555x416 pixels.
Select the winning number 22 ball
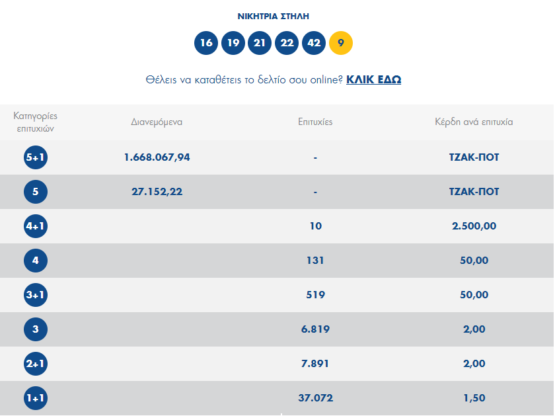(287, 43)
